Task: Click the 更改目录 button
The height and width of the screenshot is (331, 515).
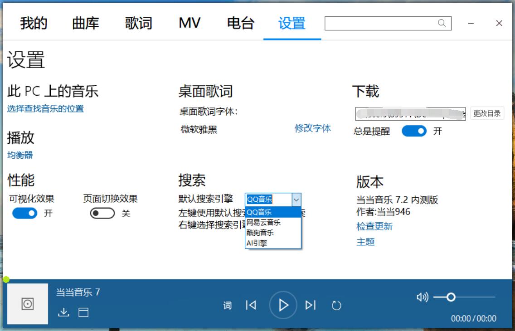Action: tap(487, 113)
